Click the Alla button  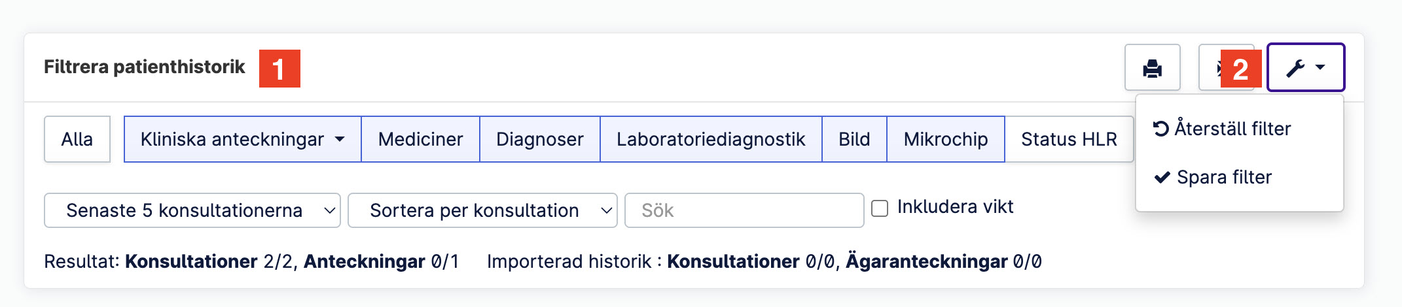(x=77, y=139)
